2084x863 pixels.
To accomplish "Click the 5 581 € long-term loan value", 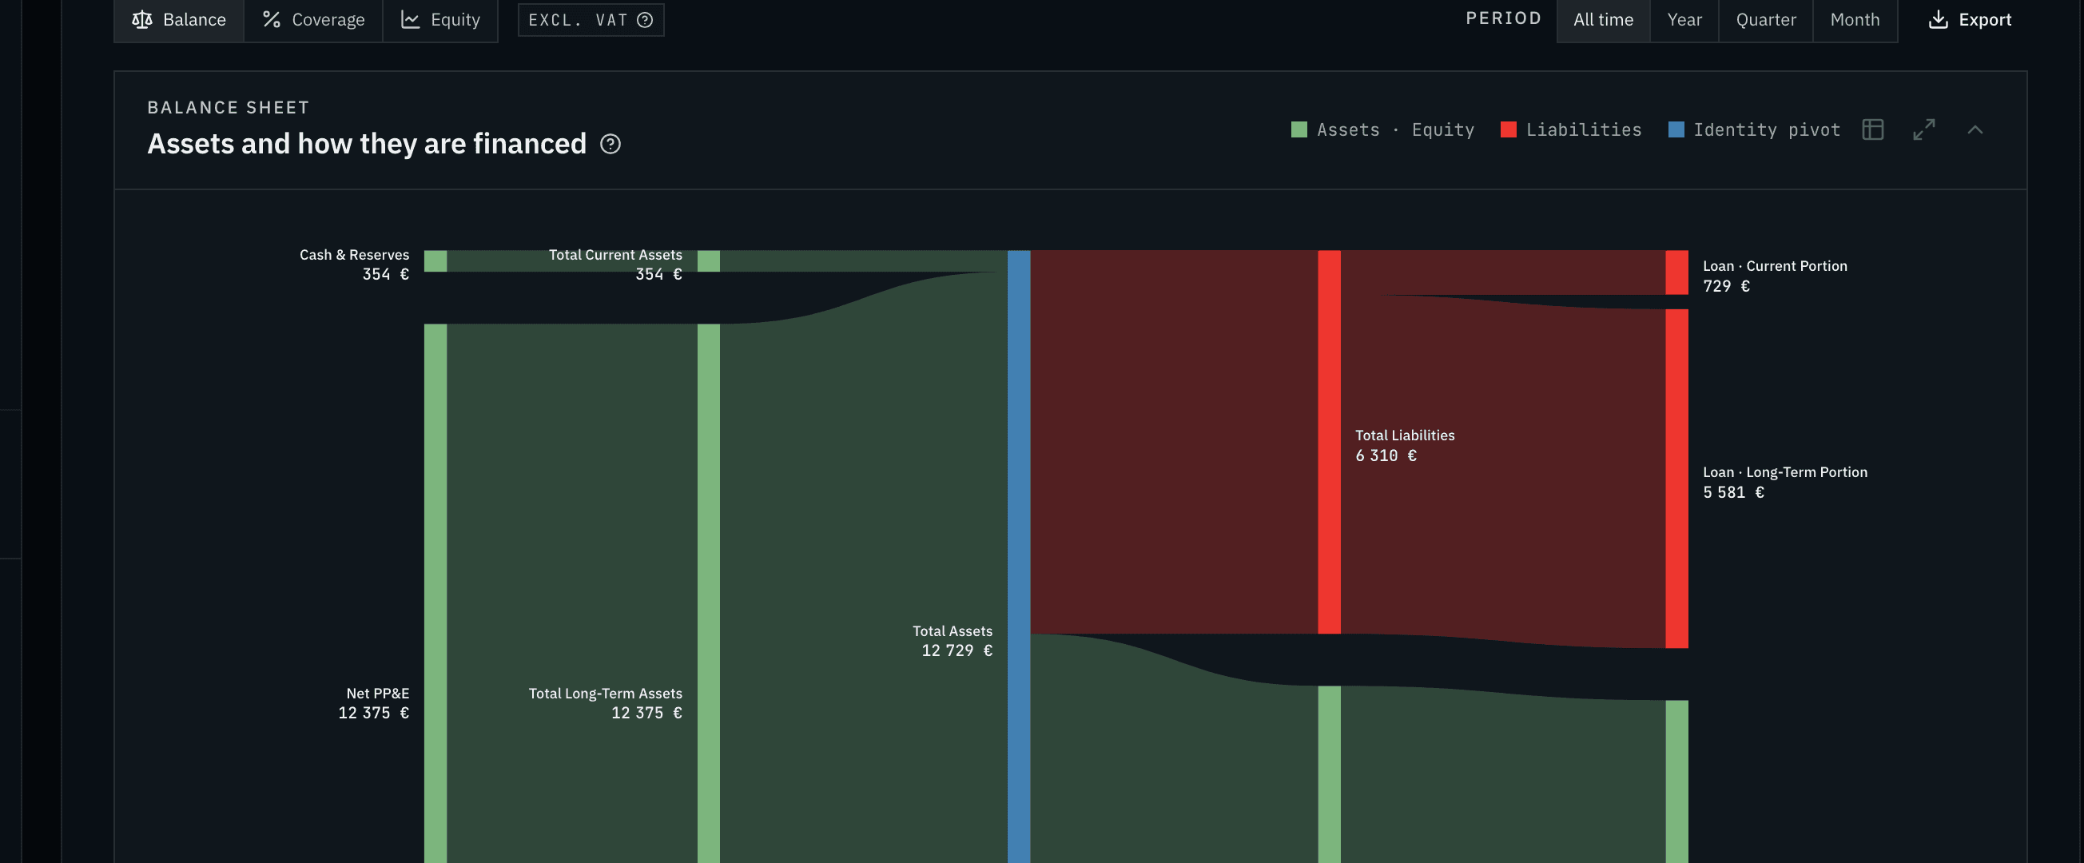I will tap(1733, 491).
